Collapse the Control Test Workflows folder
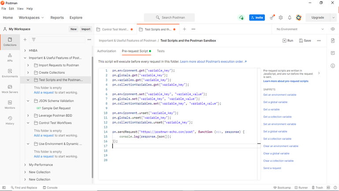Screen dimensions: 339x191 tap(28, 123)
